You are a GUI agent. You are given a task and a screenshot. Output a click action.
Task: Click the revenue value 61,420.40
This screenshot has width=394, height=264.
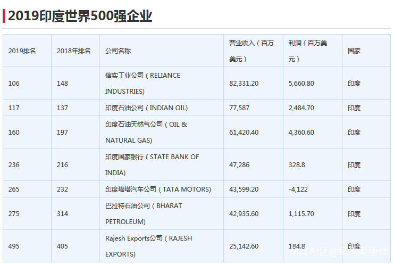point(244,132)
